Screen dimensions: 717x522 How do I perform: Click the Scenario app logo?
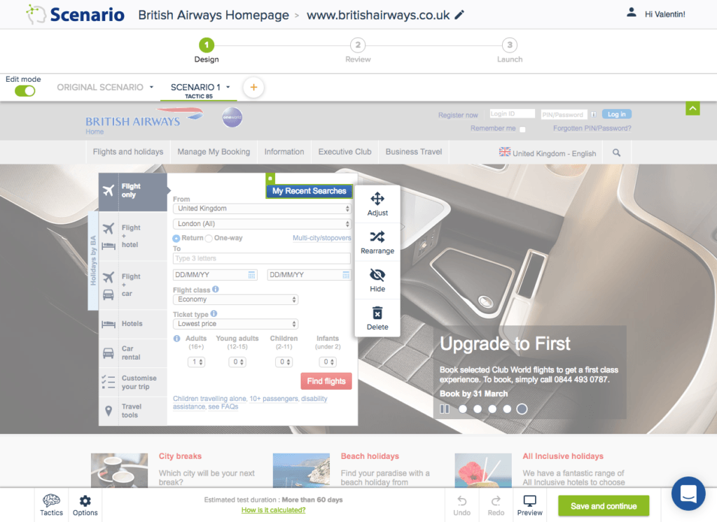coord(76,15)
